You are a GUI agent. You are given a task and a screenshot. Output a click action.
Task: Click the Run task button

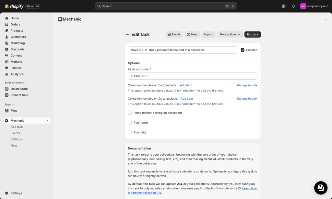(253, 34)
